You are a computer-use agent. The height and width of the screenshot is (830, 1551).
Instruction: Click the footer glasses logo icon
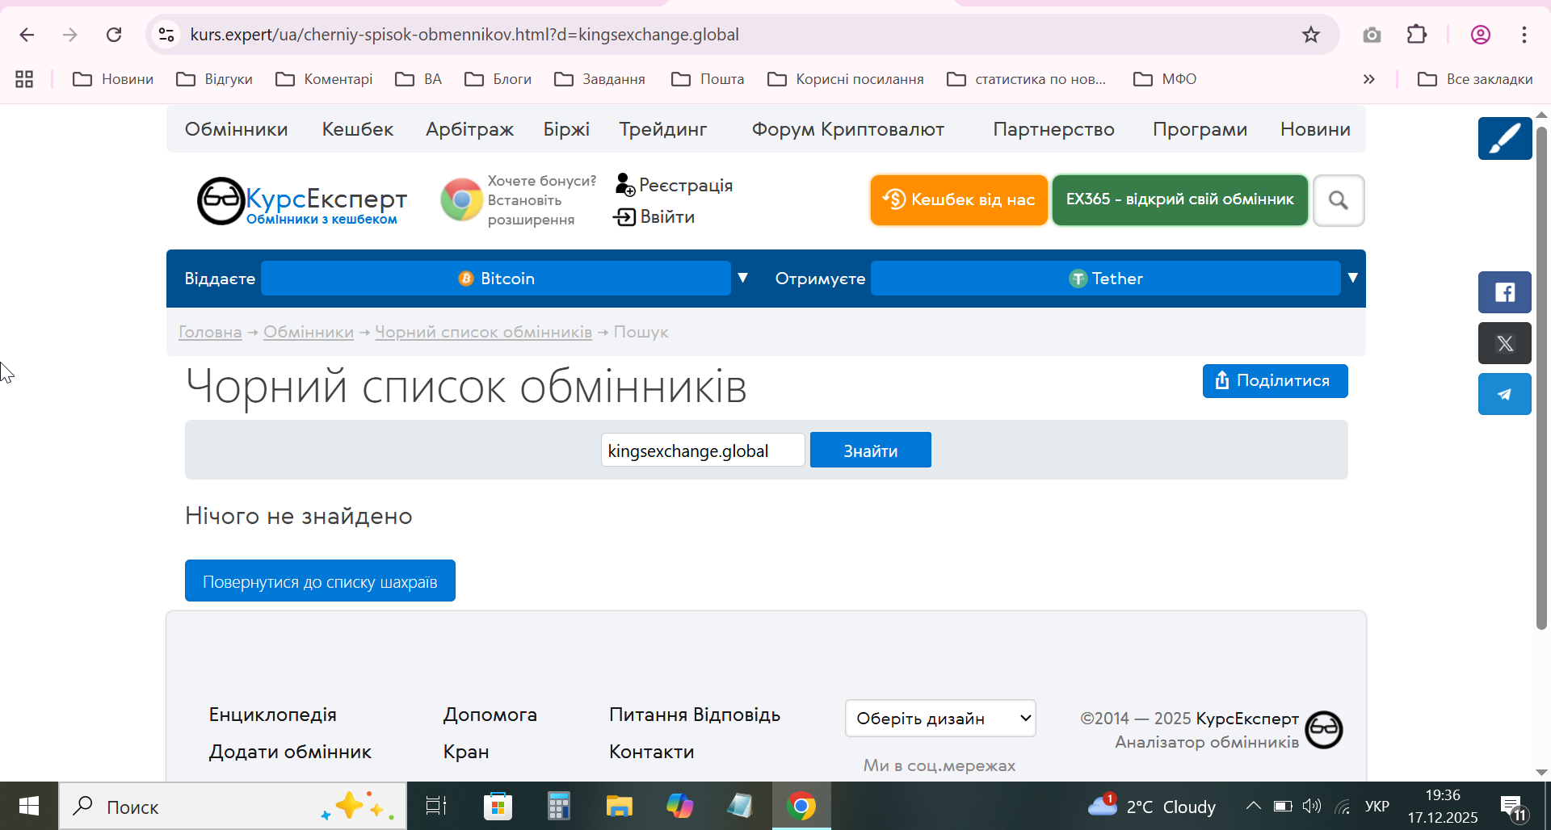coord(1324,730)
